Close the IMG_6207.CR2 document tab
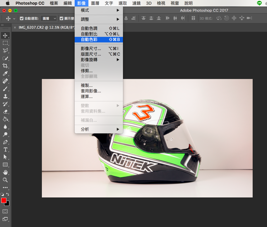267x227 pixels. tap(15, 27)
